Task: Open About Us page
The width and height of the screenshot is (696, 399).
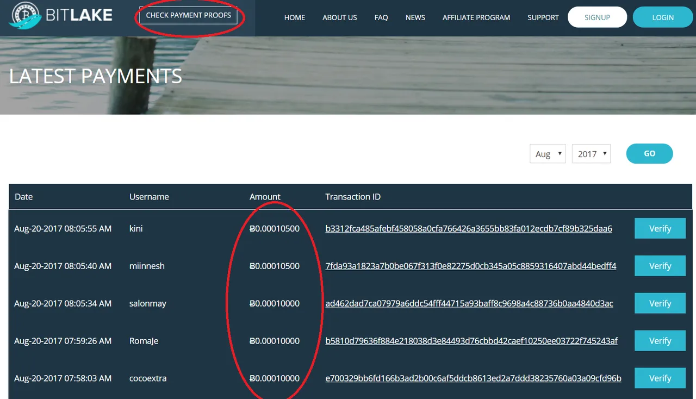Action: [x=340, y=17]
